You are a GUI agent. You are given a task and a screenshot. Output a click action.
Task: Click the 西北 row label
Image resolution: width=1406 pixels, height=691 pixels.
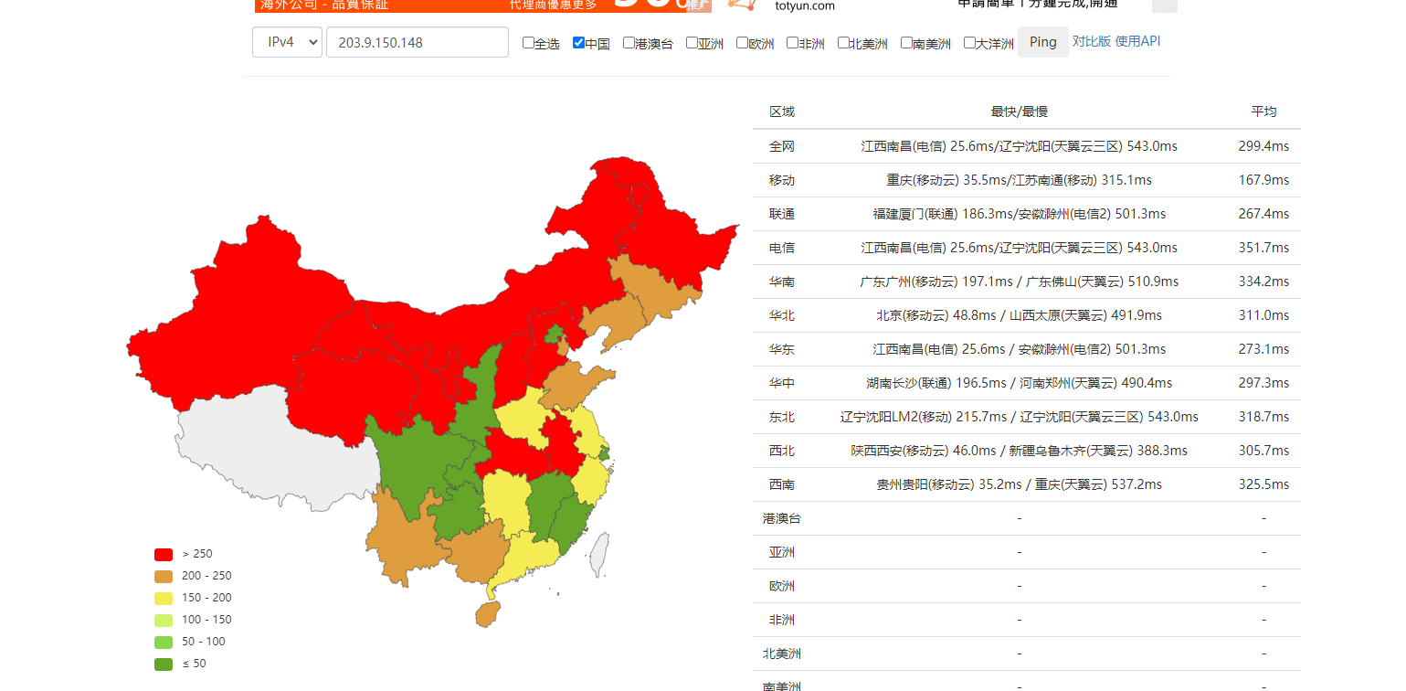coord(782,451)
